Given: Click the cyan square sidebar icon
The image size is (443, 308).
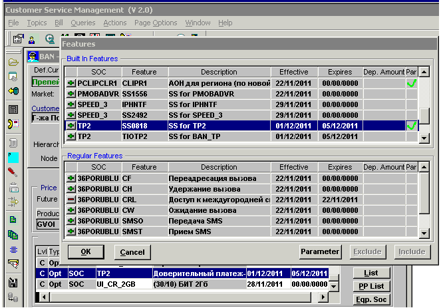Looking at the screenshot, I should tap(13, 158).
